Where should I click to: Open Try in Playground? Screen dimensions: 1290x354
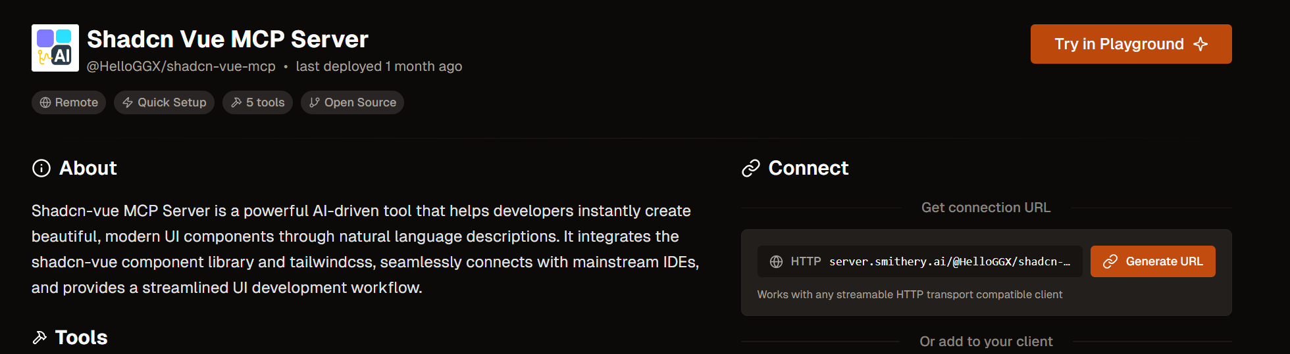[x=1131, y=44]
